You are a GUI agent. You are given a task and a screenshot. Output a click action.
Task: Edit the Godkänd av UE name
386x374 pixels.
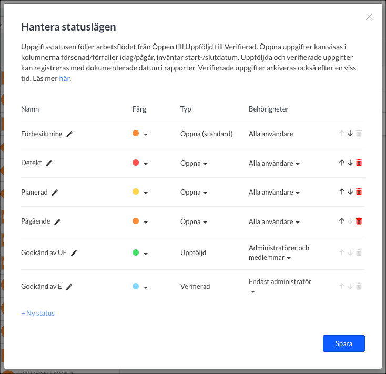tap(74, 253)
